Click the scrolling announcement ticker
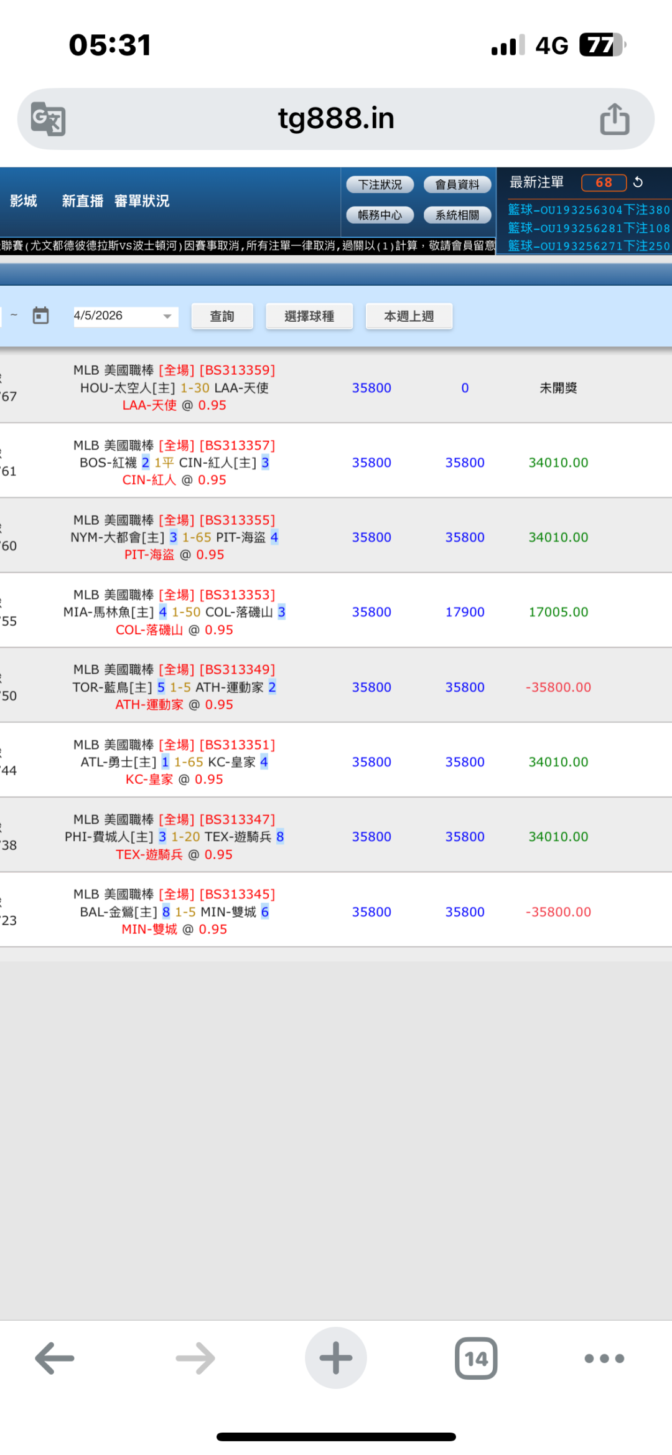Screen dimensions: 672x1455 [248, 246]
